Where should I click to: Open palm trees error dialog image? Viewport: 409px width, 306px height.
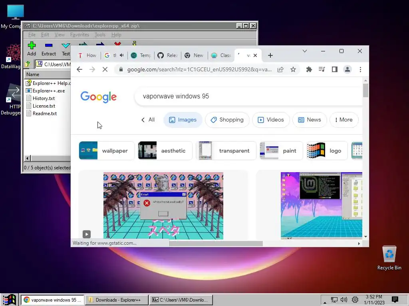(163, 206)
